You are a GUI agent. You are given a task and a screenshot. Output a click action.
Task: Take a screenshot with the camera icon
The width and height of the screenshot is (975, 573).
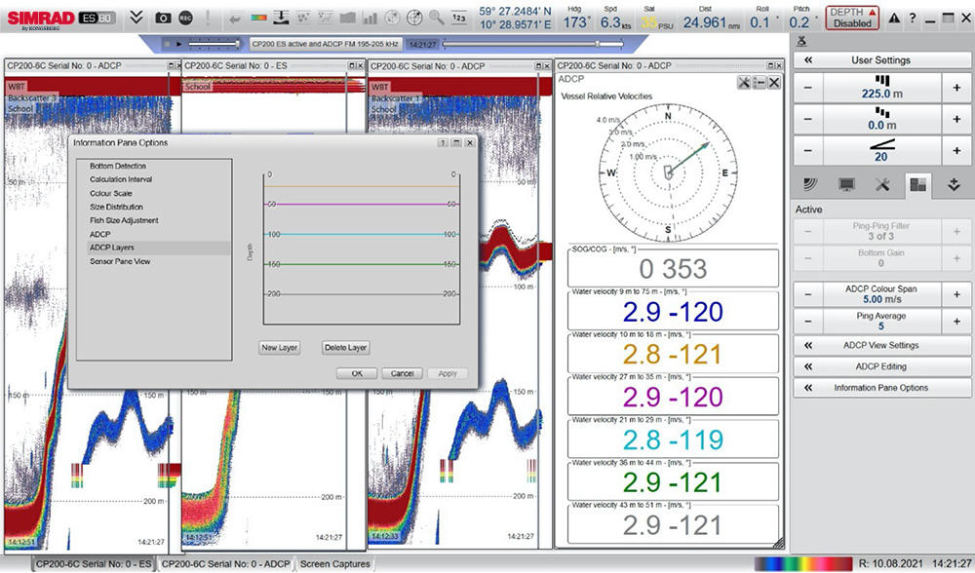162,17
